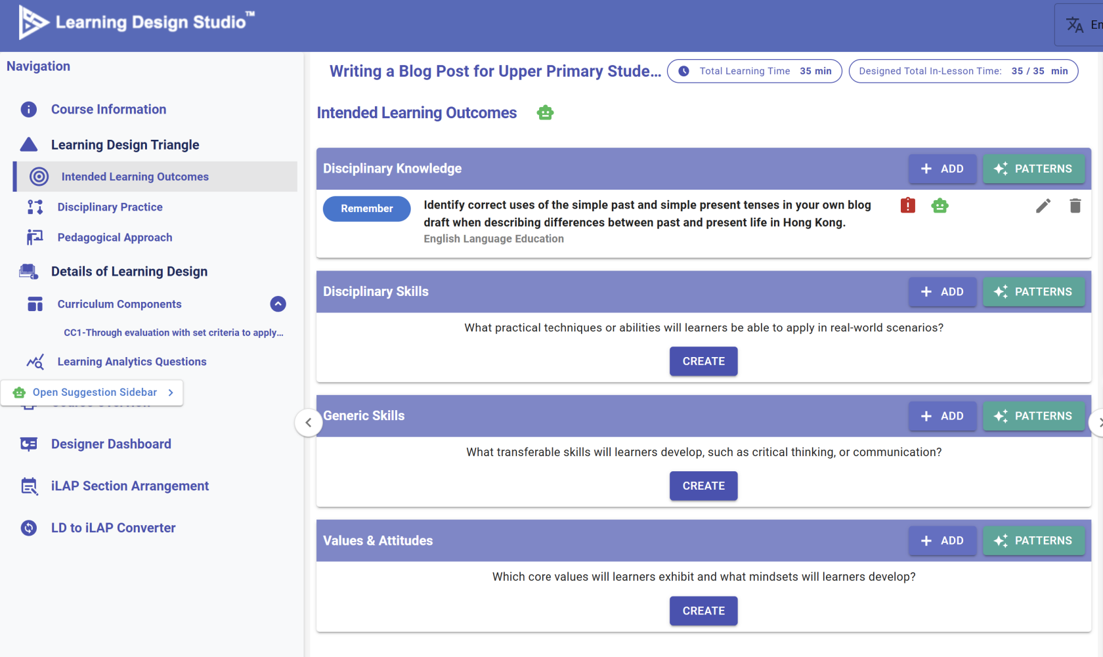Click robot icon in Open Suggestion Sidebar
Image resolution: width=1103 pixels, height=657 pixels.
click(x=19, y=392)
